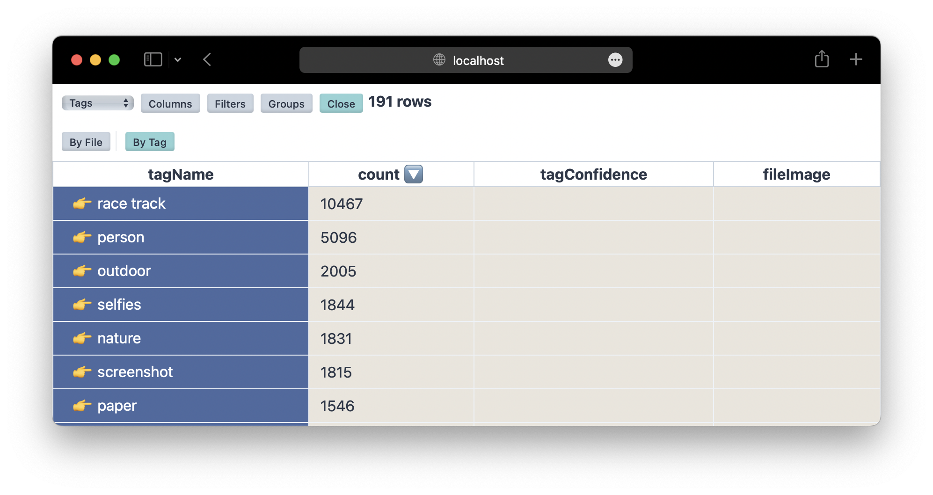Select the screenshot tag label

[x=135, y=372]
